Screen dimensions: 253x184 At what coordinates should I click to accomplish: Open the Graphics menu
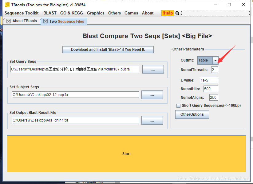point(96,13)
